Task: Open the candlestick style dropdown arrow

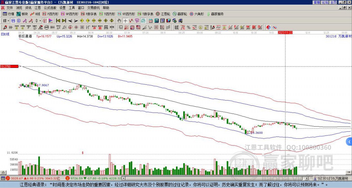Action: [40, 21]
